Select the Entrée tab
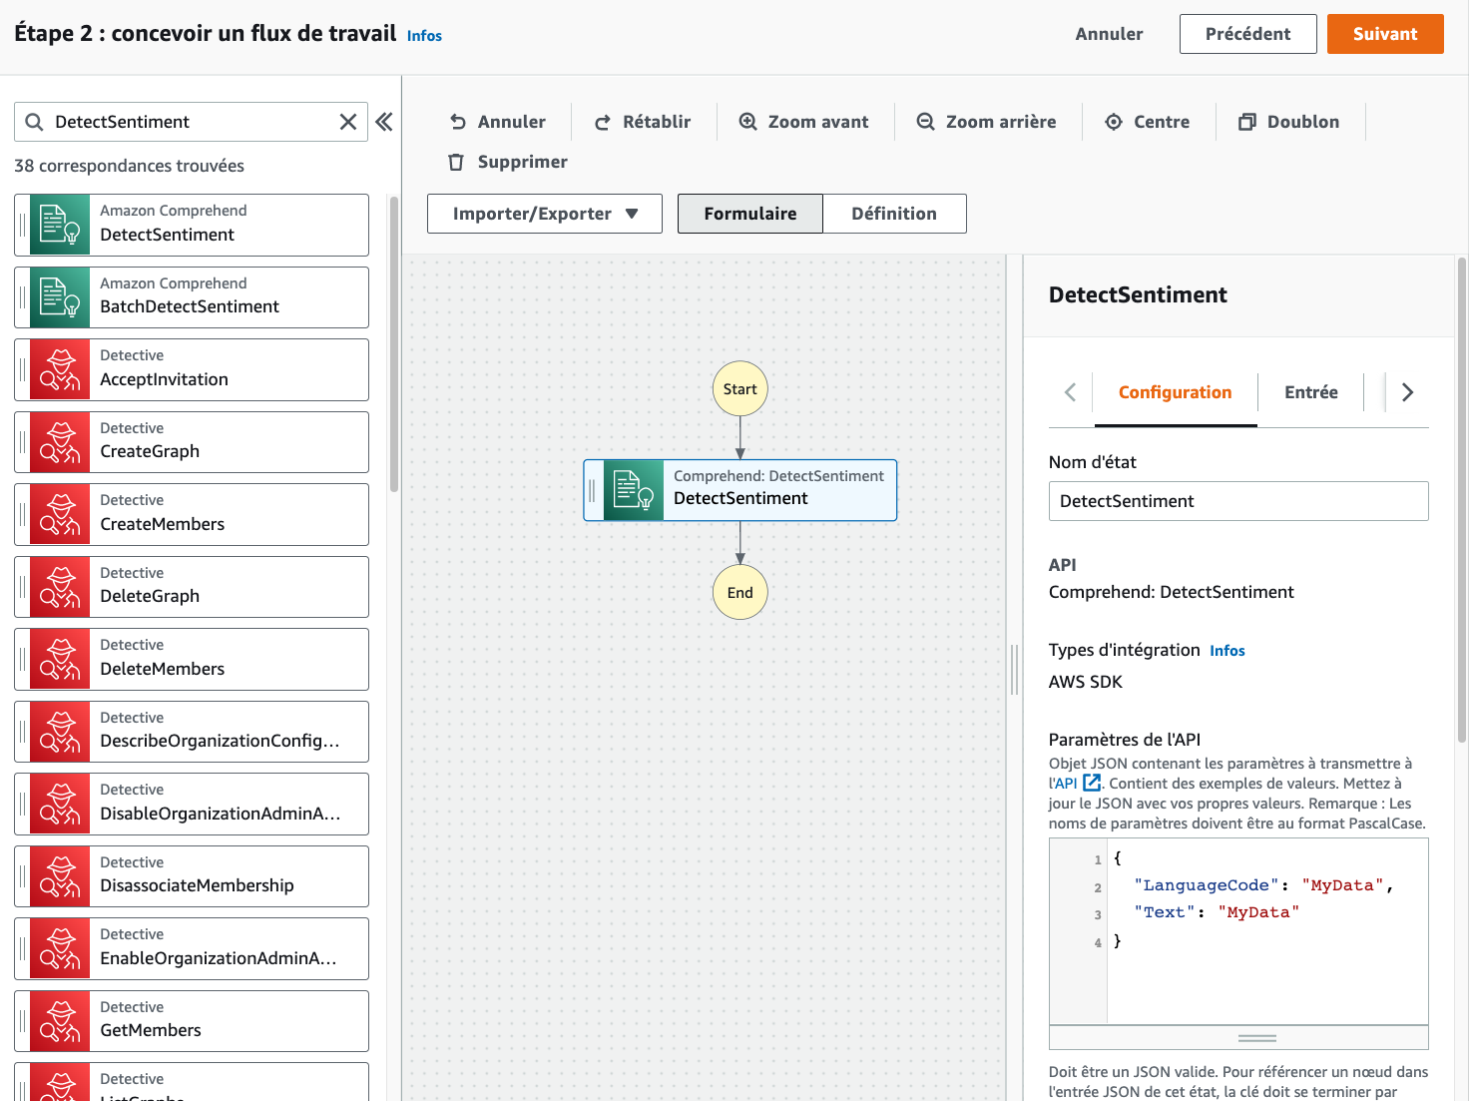1470x1101 pixels. (1311, 392)
